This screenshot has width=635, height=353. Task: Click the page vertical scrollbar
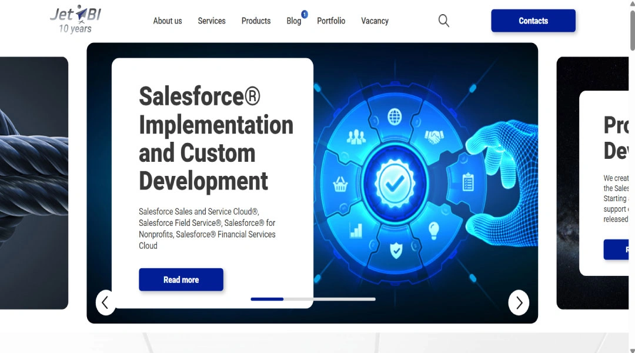[x=631, y=176]
